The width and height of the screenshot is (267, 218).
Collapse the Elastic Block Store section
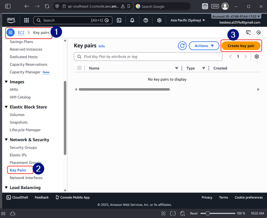6,107
